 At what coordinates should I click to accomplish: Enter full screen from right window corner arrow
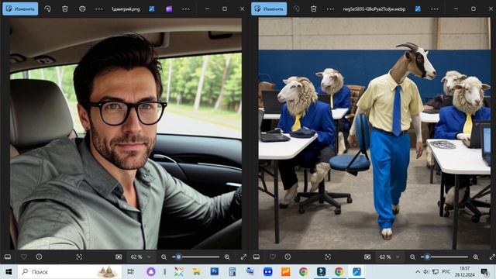click(492, 257)
